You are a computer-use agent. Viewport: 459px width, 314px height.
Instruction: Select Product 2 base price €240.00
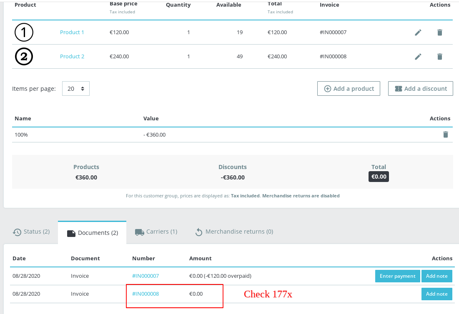119,56
